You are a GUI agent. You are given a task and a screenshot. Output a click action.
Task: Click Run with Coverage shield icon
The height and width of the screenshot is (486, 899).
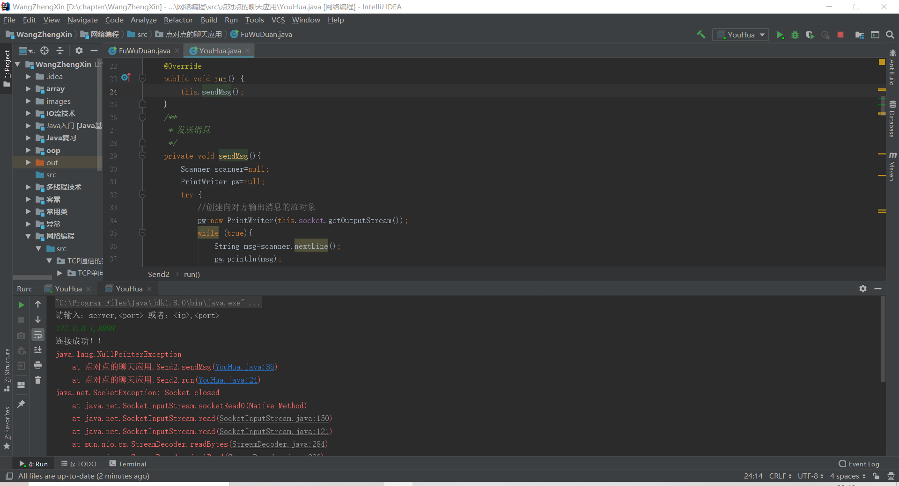810,35
